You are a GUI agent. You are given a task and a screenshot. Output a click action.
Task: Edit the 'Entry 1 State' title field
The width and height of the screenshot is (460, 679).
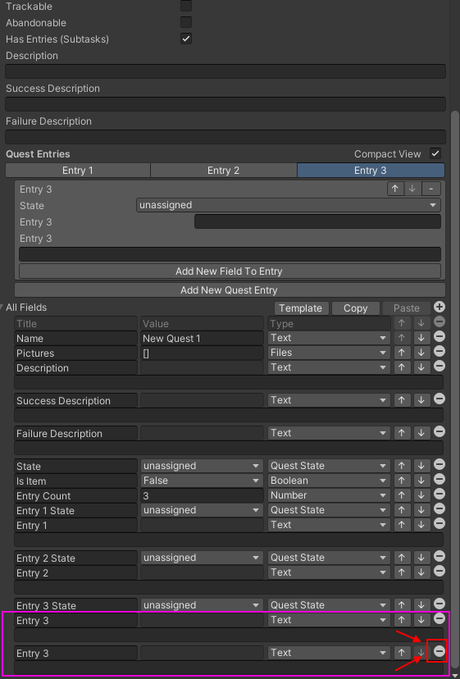[75, 510]
